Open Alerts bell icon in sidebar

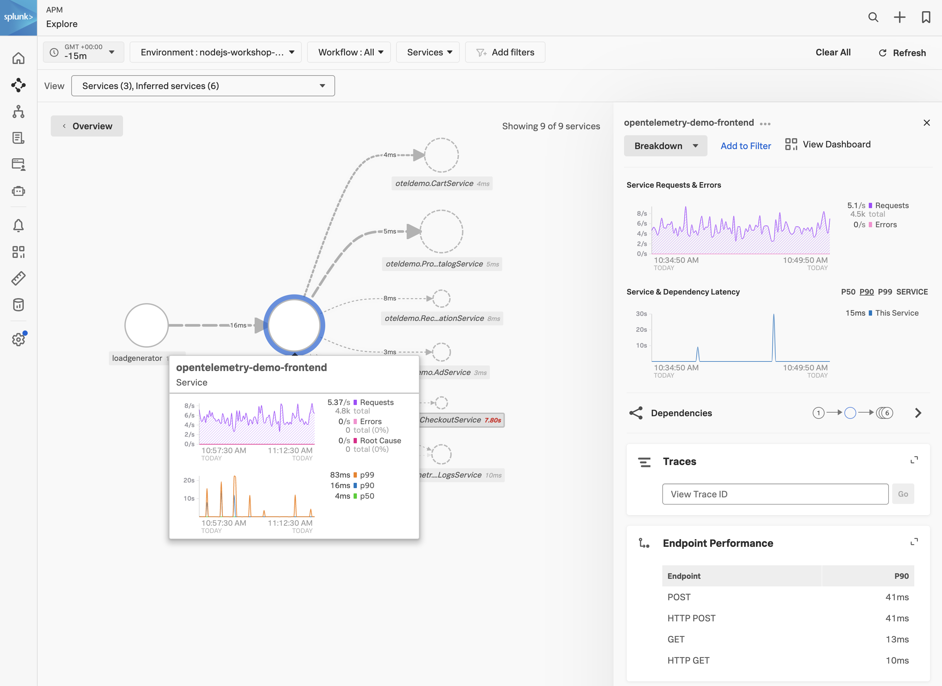point(18,226)
